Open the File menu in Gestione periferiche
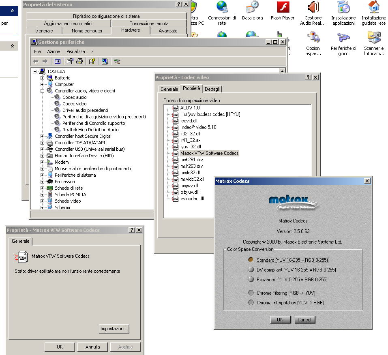Screen dimensions: 388x355 pyautogui.click(x=37, y=51)
